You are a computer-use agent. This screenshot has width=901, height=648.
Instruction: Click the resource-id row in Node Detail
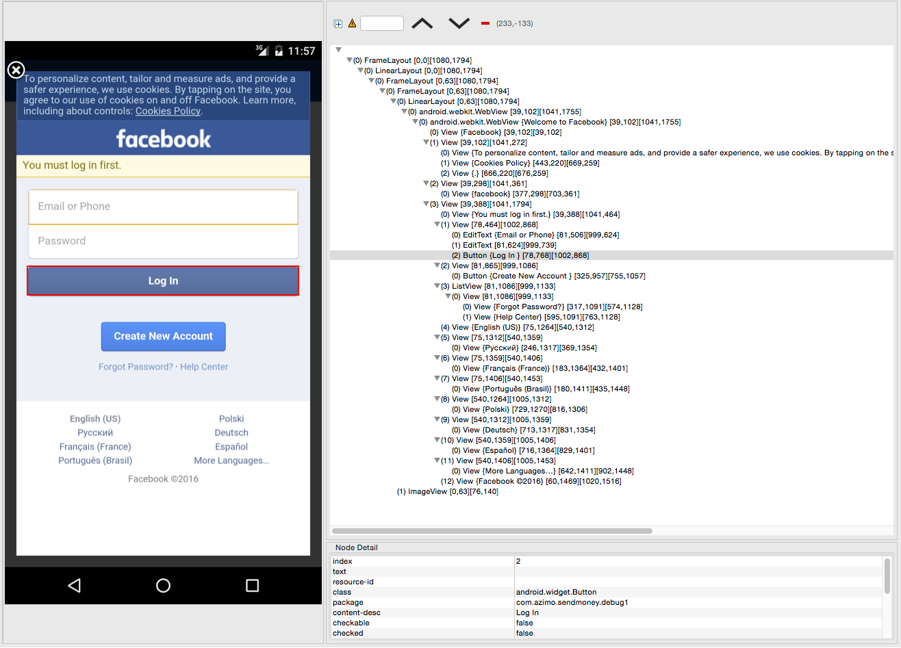[607, 582]
